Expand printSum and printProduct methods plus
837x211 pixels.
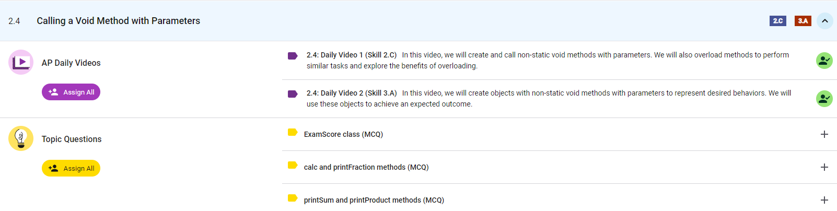tap(824, 200)
